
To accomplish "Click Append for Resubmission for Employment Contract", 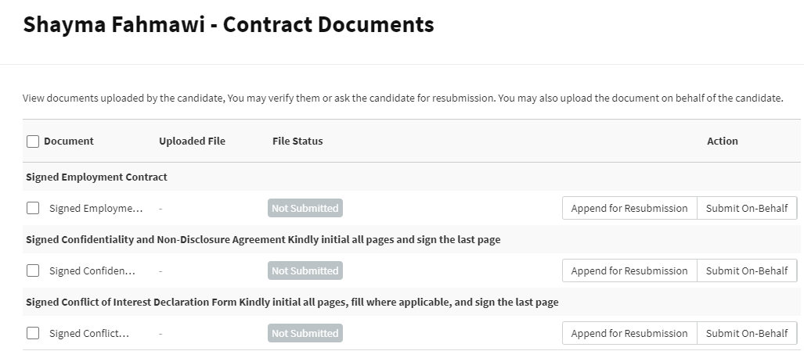I will (629, 209).
